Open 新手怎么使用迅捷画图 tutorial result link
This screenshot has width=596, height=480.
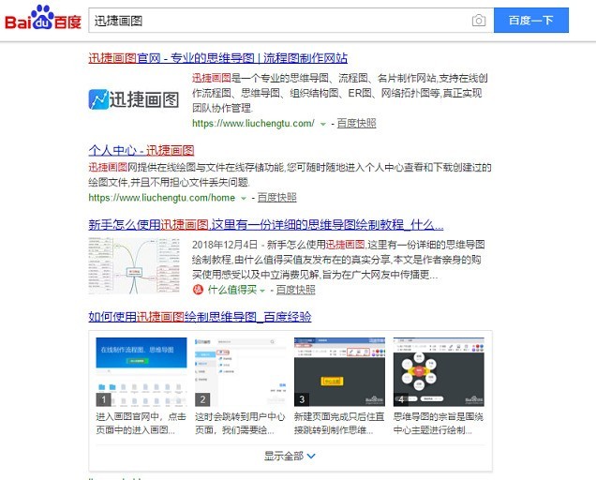[266, 224]
